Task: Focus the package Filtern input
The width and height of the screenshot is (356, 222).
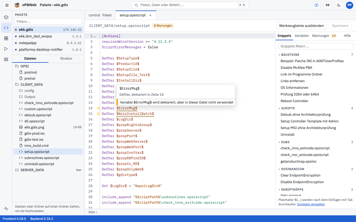Action: pos(48,21)
